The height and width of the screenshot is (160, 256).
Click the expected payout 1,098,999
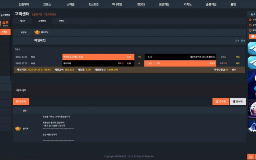click(112, 70)
